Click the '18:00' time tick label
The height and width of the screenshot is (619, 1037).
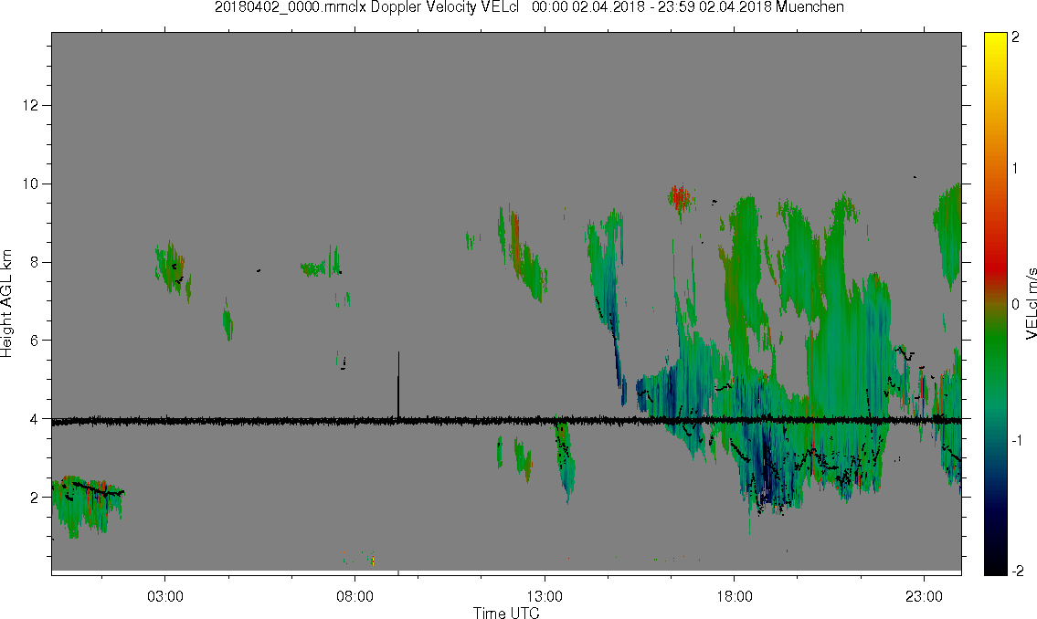click(x=734, y=596)
